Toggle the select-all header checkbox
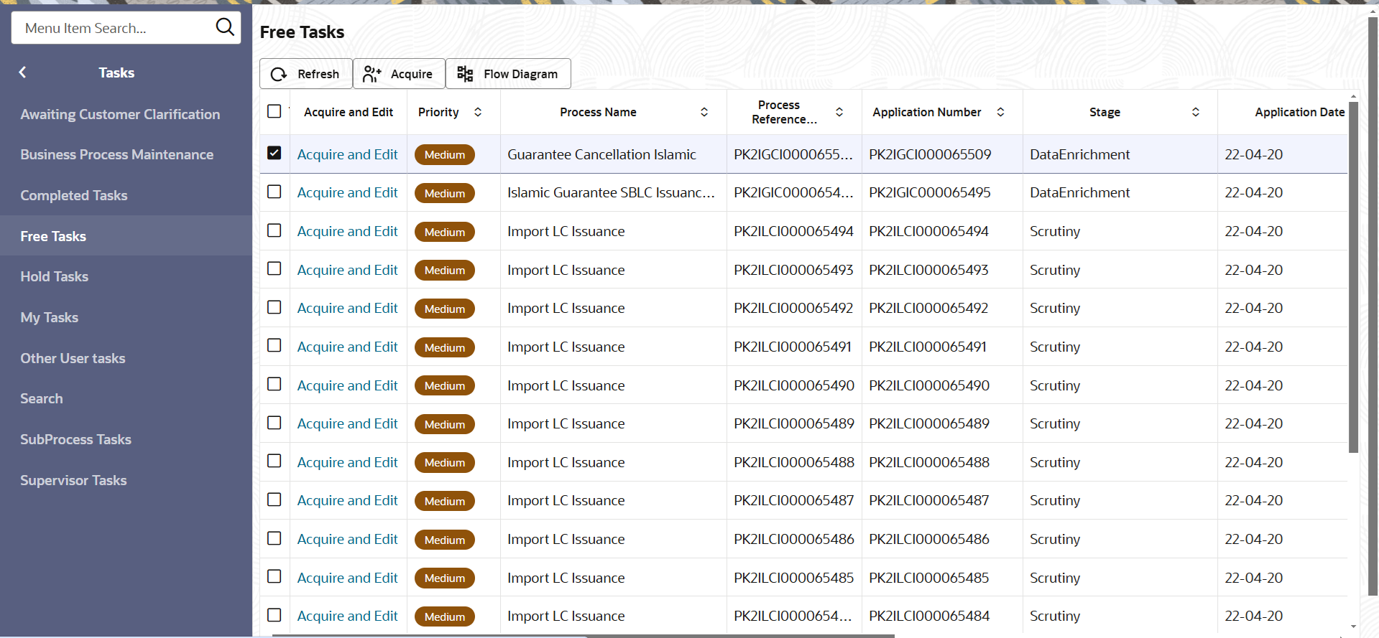 coord(274,111)
